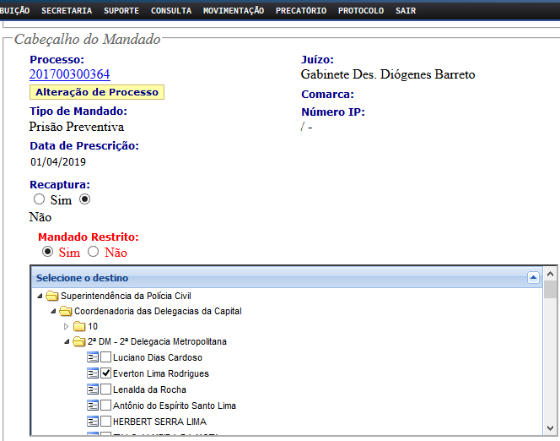560x441 pixels.
Task: Collapse the Selecione o destino panel
Action: (532, 277)
